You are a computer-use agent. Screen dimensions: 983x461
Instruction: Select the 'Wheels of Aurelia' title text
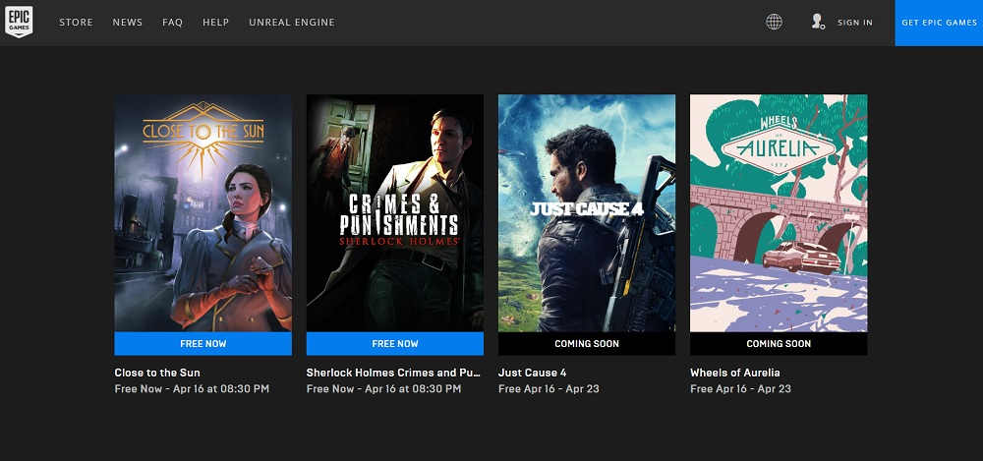(x=734, y=373)
